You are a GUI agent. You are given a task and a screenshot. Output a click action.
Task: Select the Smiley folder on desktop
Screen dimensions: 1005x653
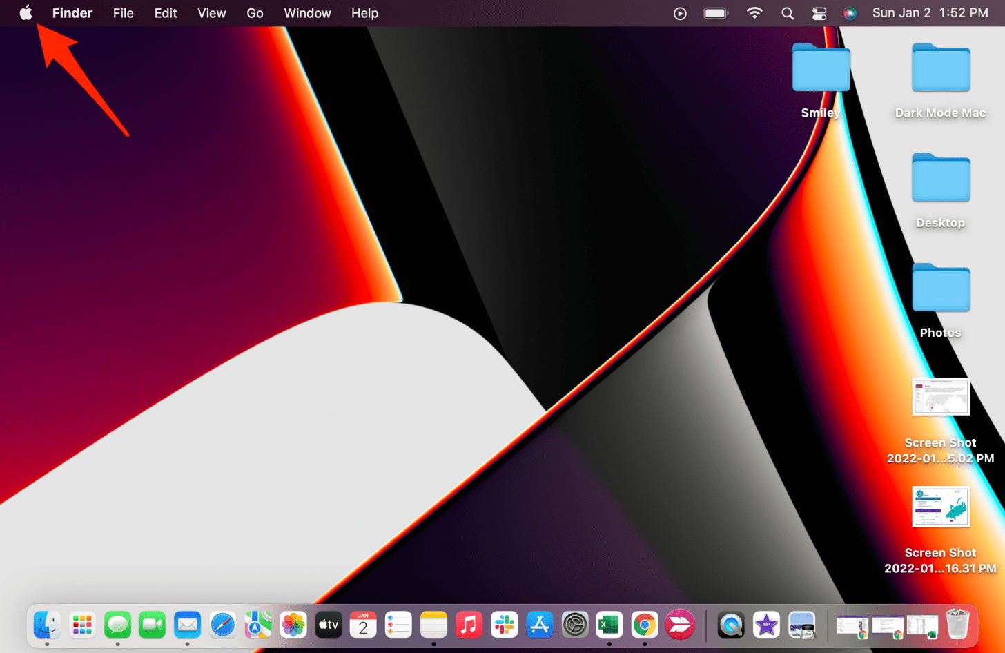click(821, 67)
